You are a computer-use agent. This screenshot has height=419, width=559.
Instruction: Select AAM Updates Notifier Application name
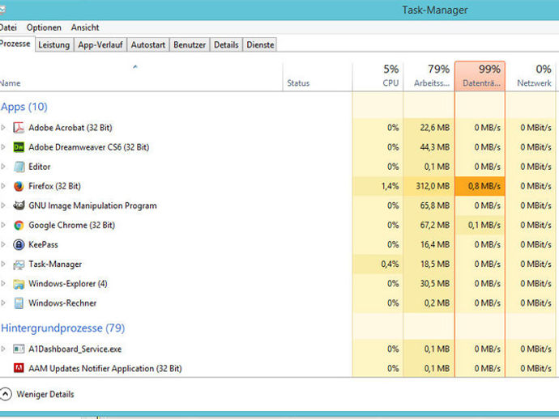coord(105,368)
